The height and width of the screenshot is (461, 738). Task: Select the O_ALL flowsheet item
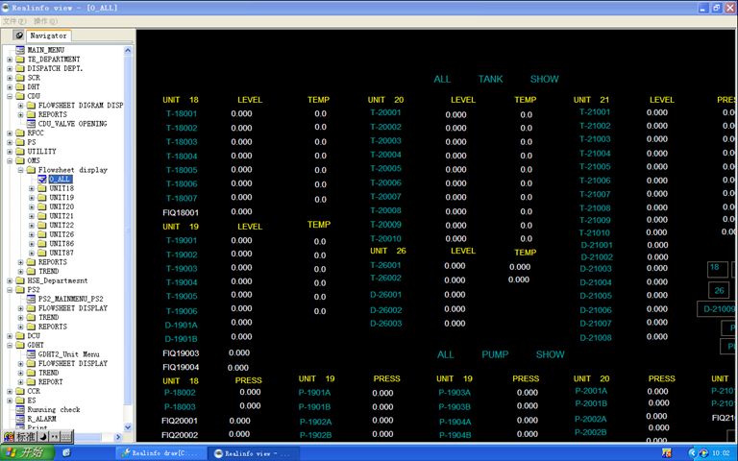point(59,179)
